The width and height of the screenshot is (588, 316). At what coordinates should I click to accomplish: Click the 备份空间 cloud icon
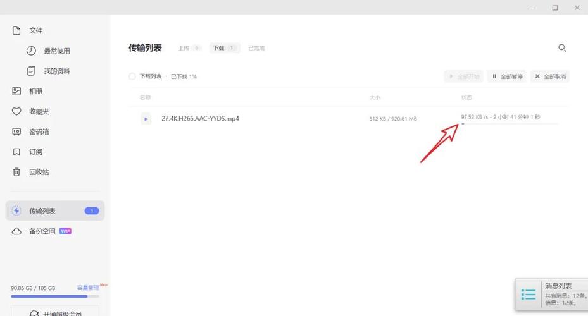[17, 231]
